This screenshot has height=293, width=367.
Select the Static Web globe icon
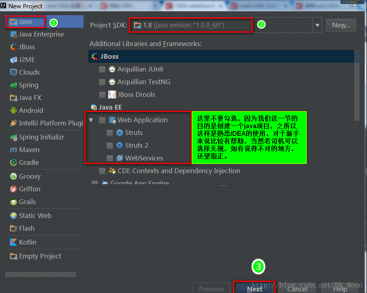click(13, 216)
